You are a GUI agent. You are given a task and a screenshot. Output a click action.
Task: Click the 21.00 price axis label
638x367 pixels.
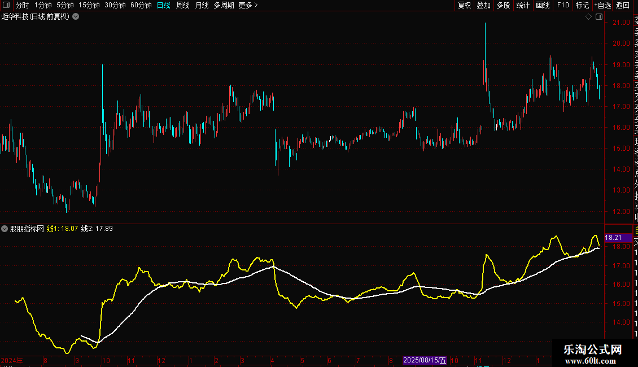click(621, 23)
